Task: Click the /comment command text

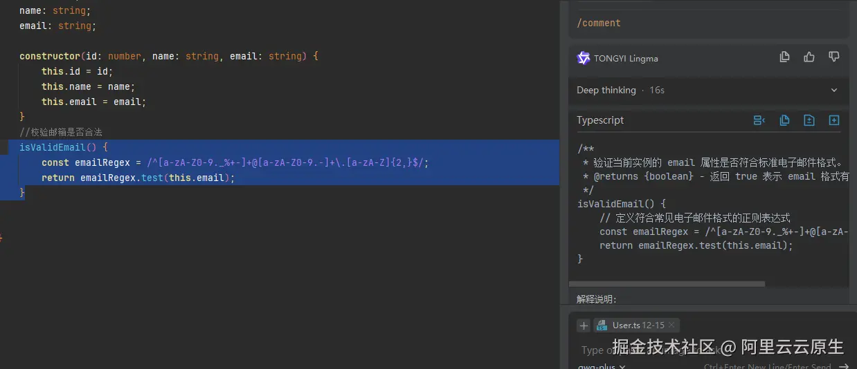Action: point(599,23)
